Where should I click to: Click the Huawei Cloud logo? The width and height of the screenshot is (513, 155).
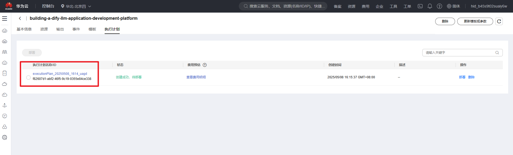pyautogui.click(x=9, y=6)
